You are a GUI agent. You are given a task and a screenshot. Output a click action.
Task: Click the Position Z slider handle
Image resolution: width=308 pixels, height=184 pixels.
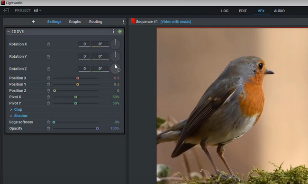[x=54, y=91]
